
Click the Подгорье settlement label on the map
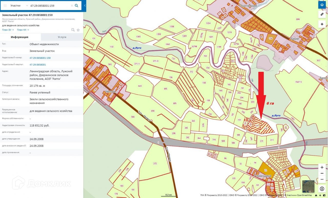click(248, 5)
